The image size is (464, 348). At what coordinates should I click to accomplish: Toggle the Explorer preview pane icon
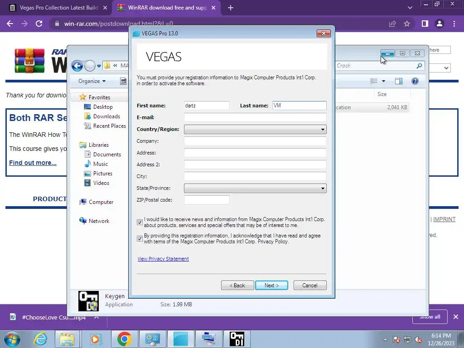(399, 81)
